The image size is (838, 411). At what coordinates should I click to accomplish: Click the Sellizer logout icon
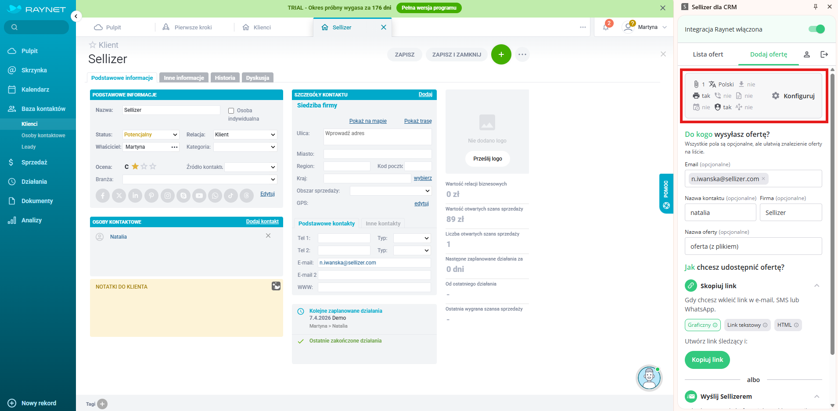pos(824,54)
